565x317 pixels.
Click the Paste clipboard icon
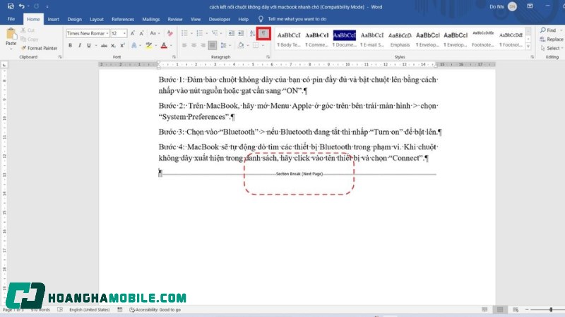[x=11, y=37]
